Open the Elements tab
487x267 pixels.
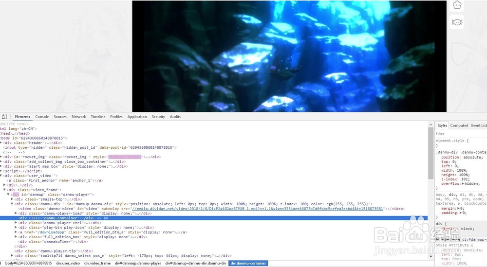point(22,117)
